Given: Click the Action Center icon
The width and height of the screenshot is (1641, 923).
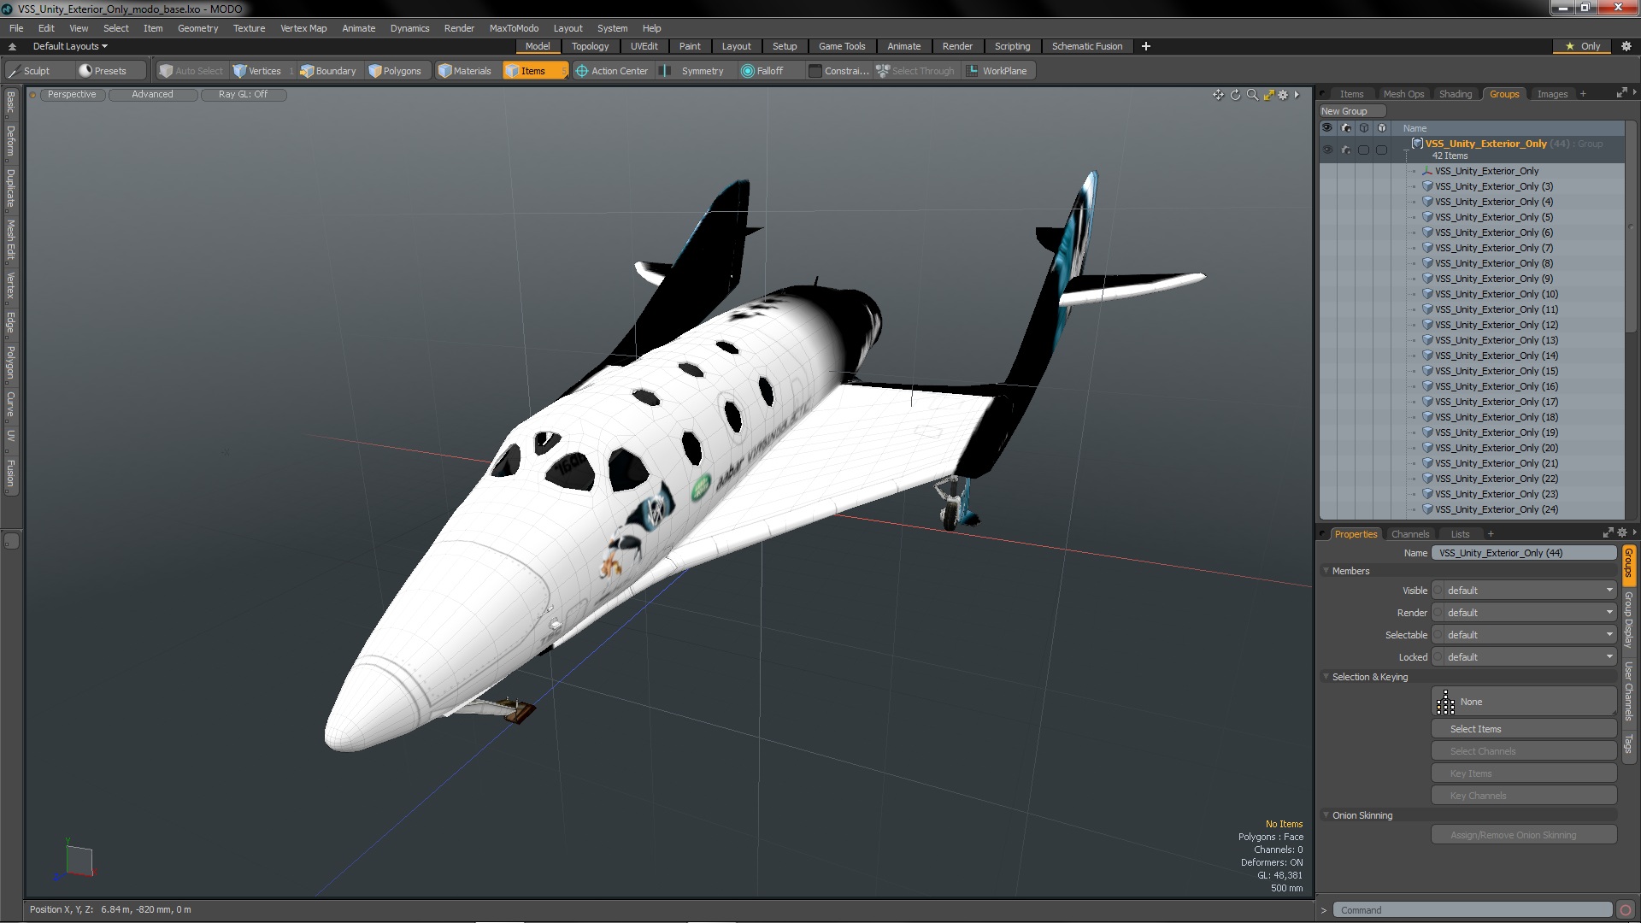Looking at the screenshot, I should click(582, 71).
